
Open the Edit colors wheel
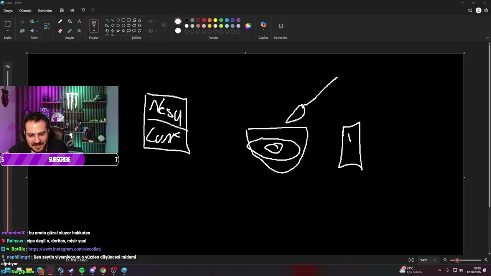click(x=248, y=26)
